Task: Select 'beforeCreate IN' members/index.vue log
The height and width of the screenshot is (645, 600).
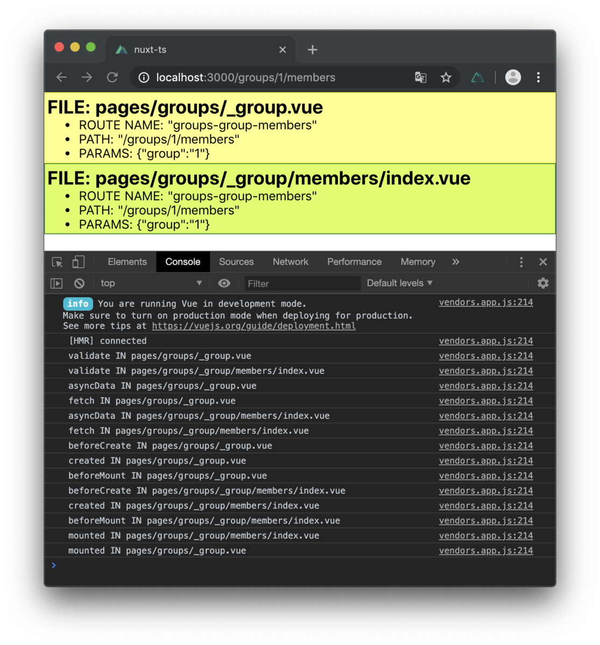Action: (x=300, y=491)
